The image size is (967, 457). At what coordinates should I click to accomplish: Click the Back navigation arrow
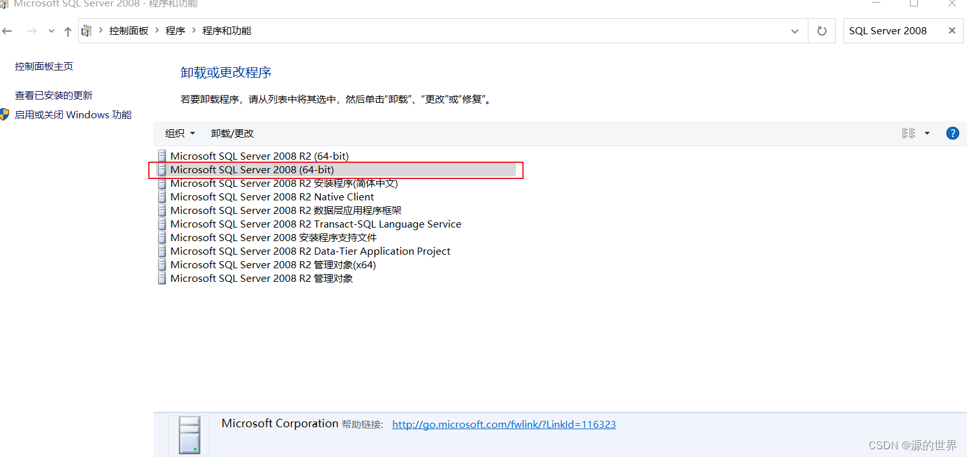[x=7, y=31]
